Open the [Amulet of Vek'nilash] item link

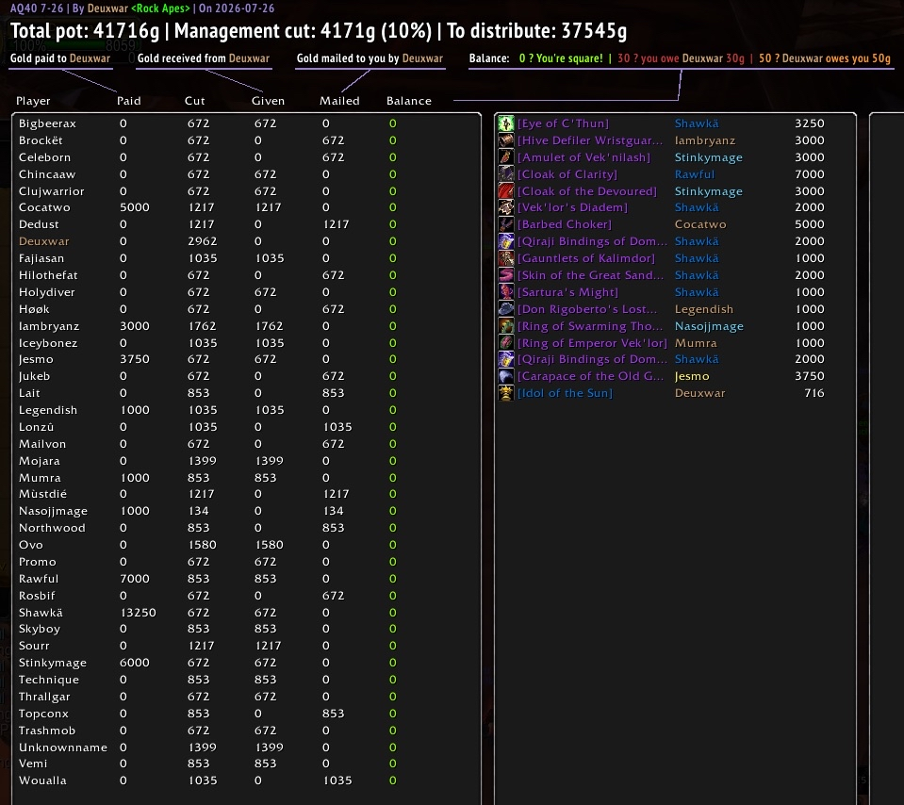583,156
